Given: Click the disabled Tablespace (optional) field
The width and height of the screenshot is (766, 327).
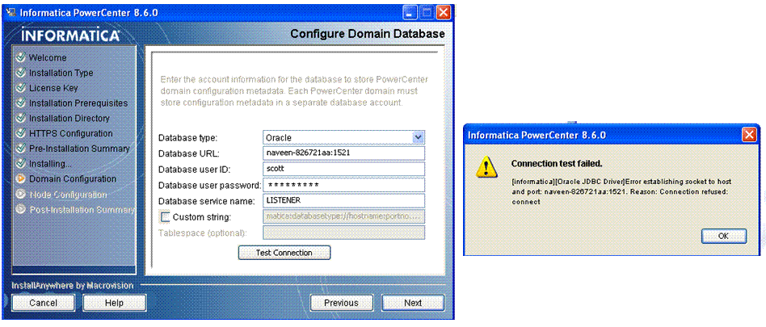Looking at the screenshot, I should click(344, 233).
